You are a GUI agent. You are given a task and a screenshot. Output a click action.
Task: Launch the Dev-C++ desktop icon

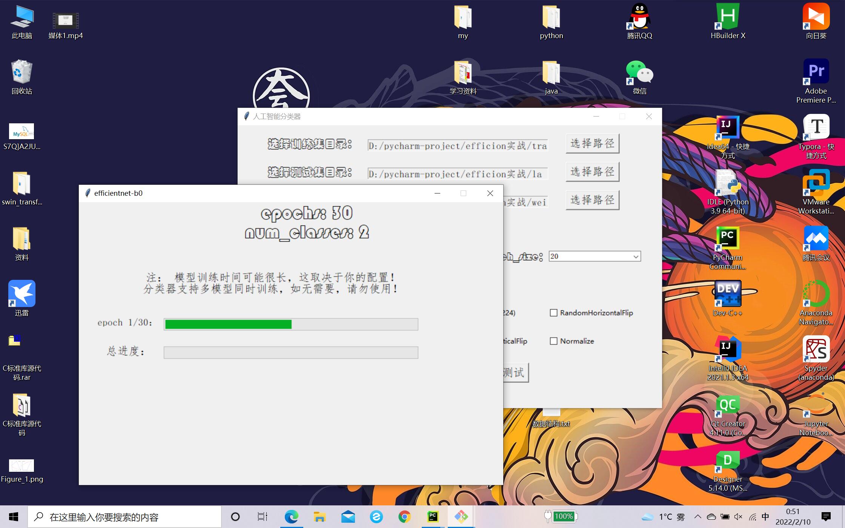(x=727, y=294)
